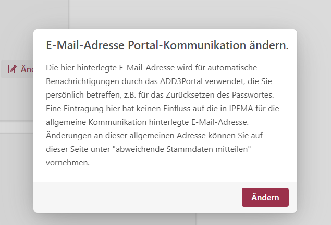The image size is (331, 225).
Task: Click the empty gray footer area of the dialog
Action: [130, 198]
